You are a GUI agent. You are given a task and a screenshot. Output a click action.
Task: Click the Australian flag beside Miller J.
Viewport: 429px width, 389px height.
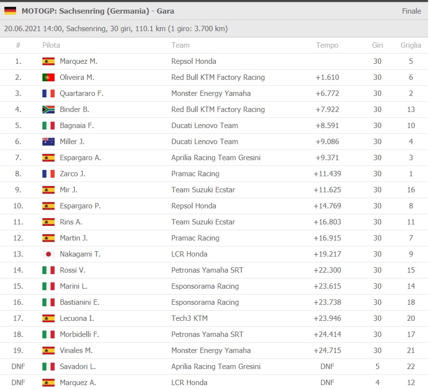[x=48, y=142]
